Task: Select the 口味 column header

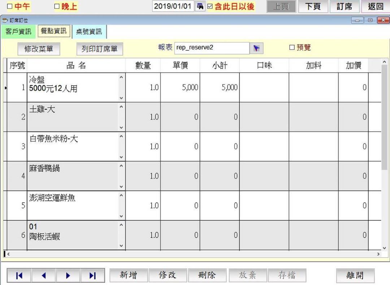Action: [264, 65]
